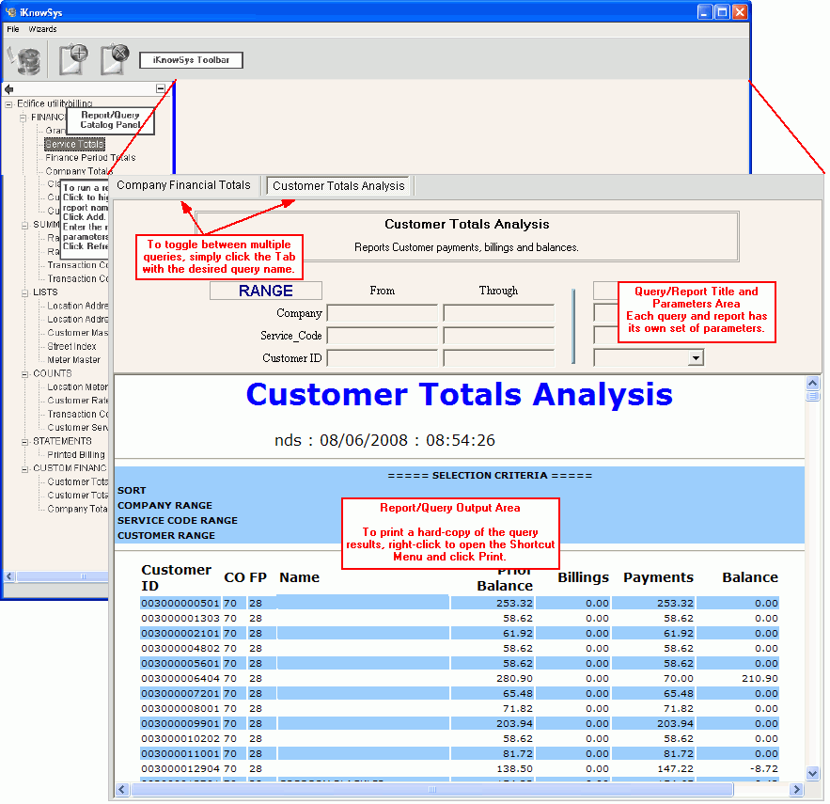Screen dimensions: 830x804
Task: Open the File menu
Action: click(x=12, y=29)
